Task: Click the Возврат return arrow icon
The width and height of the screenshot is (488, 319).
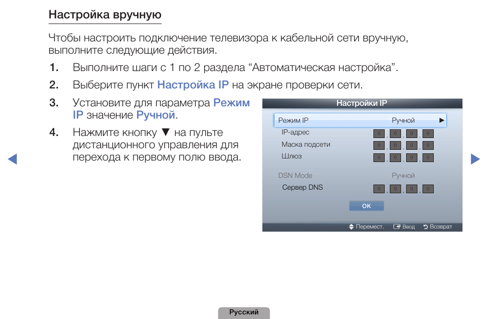Action: point(425,227)
